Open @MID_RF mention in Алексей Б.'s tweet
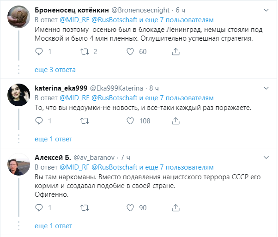The width and height of the screenshot is (278, 237). 75,167
